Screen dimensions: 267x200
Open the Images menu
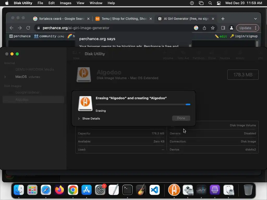[65, 3]
